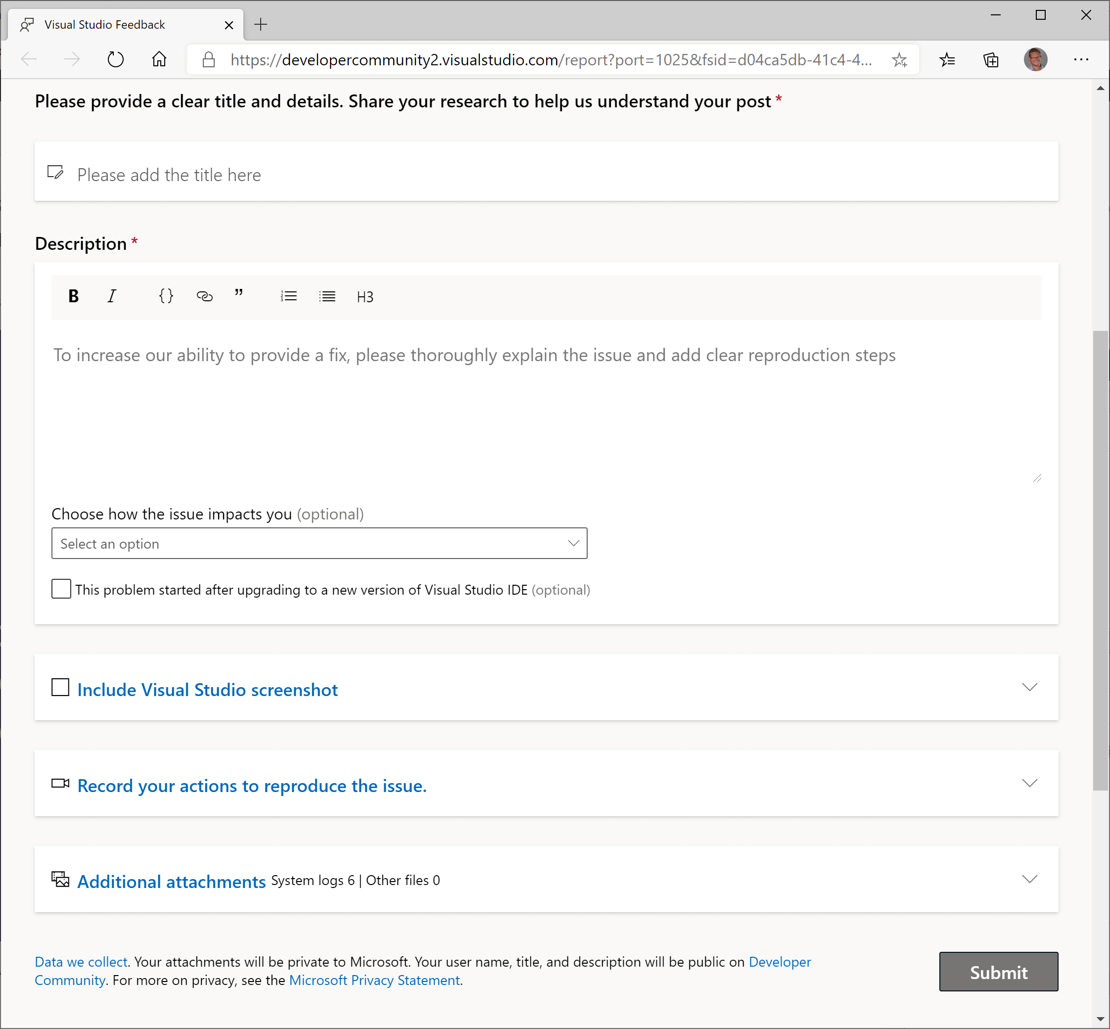1110x1029 pixels.
Task: Open the issue impact dropdown
Action: coord(319,544)
